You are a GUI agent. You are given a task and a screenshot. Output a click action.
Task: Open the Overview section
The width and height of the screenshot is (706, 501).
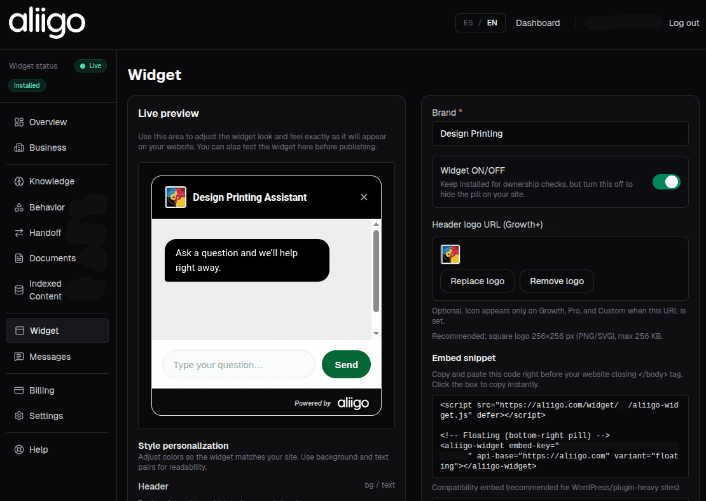pyautogui.click(x=48, y=122)
